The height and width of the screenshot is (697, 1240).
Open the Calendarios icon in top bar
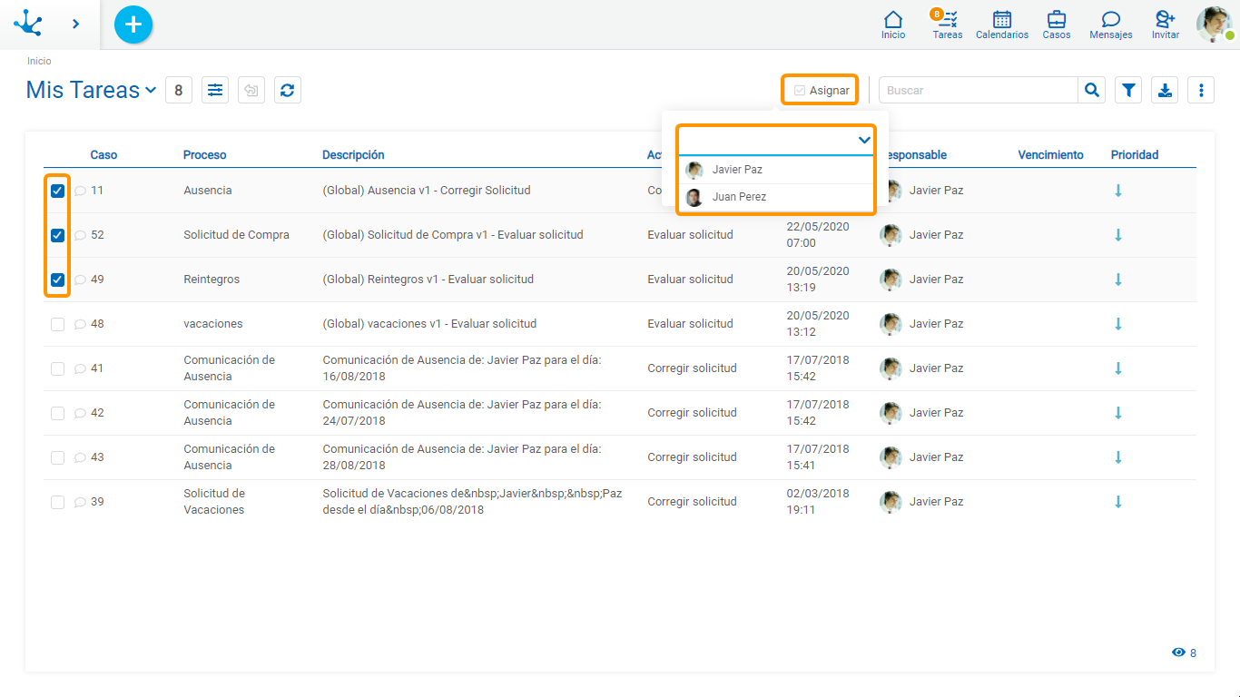click(1001, 20)
